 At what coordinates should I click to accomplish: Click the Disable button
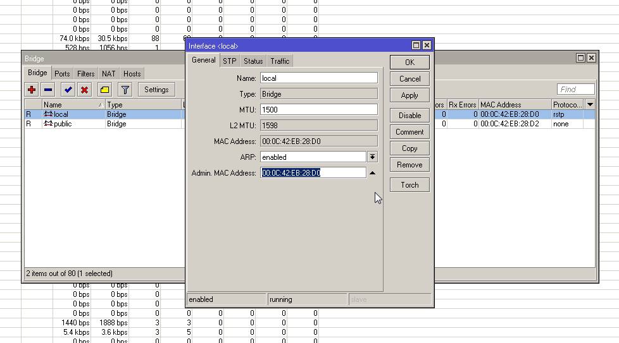pos(410,116)
